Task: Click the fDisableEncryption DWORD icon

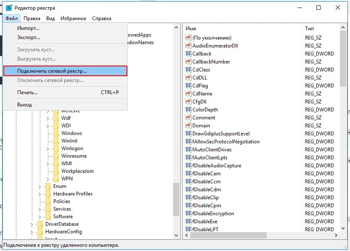Action: 188,213
